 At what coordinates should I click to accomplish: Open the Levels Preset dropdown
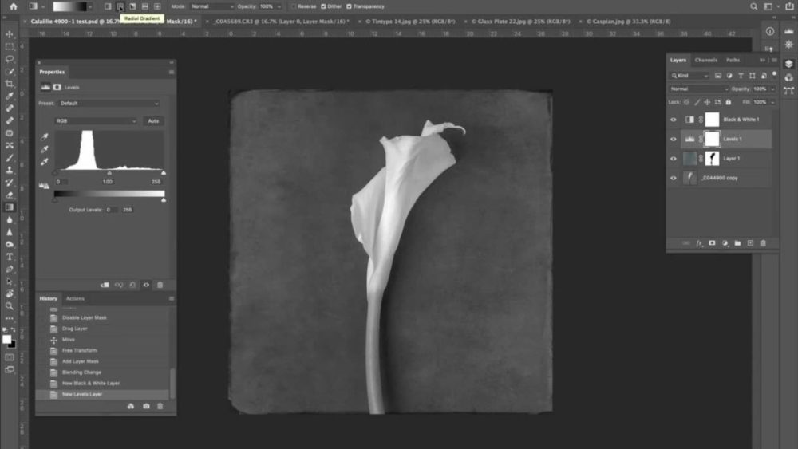[109, 104]
